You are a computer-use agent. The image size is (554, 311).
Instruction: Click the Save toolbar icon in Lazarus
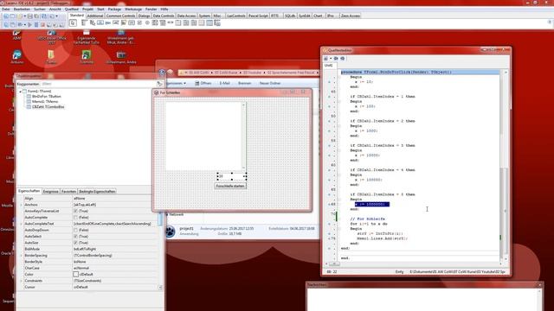coord(30,16)
